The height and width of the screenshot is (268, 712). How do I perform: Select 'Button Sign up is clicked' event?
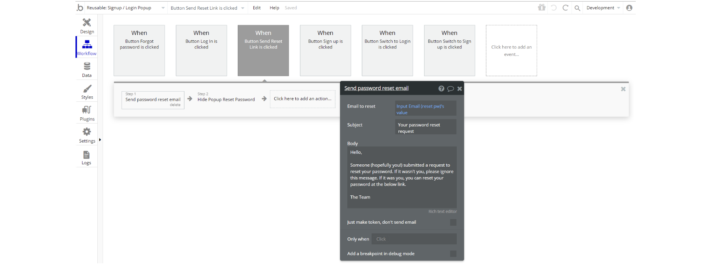pyautogui.click(x=325, y=50)
